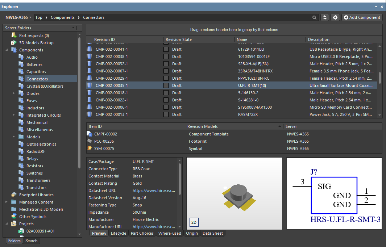The image size is (386, 247).
Task: Switch 3D preview to 2D view
Action: [x=194, y=222]
